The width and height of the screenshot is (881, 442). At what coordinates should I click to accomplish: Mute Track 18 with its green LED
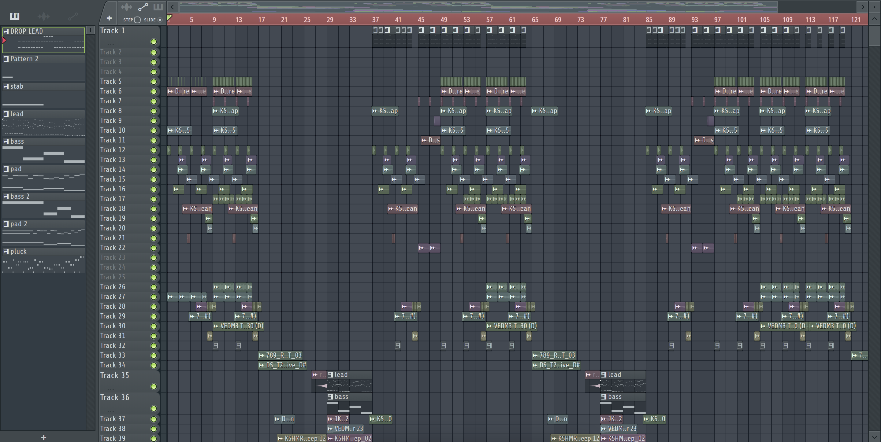click(154, 209)
